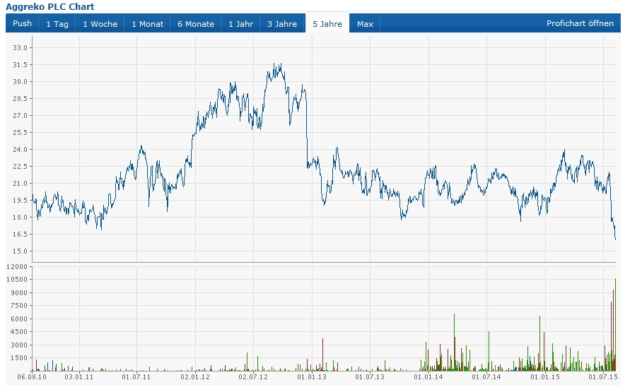Click the 25.5 price axis label

20,132
